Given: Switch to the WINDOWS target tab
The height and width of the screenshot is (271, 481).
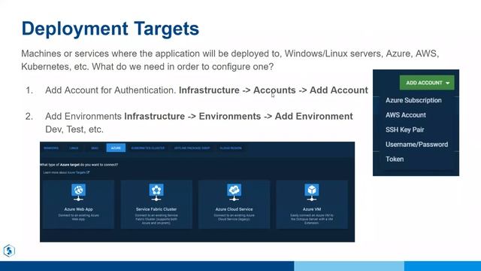Looking at the screenshot, I should (51, 148).
